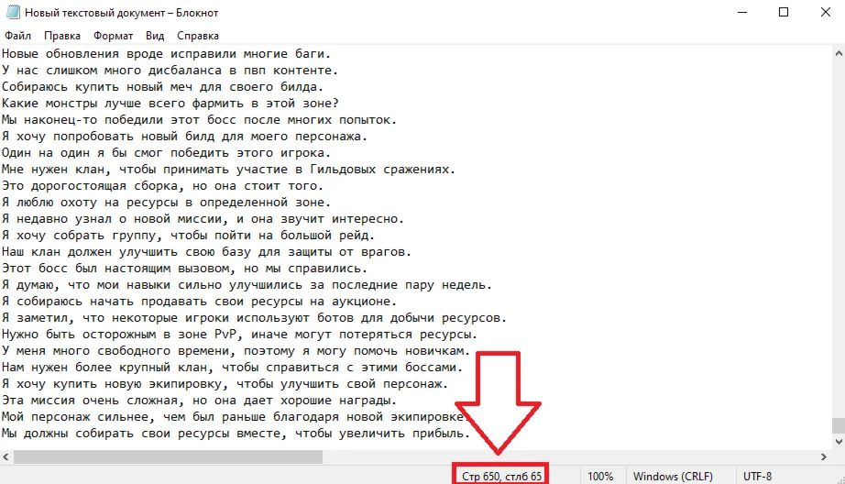The height and width of the screenshot is (484, 845).
Task: Click line 'Наш клан должен улучшить свою базу'
Action: 206,252
